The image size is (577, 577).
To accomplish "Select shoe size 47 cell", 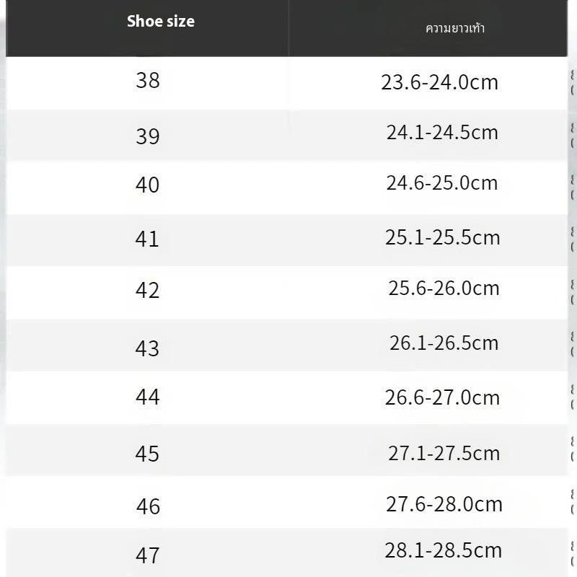I will coord(147,555).
